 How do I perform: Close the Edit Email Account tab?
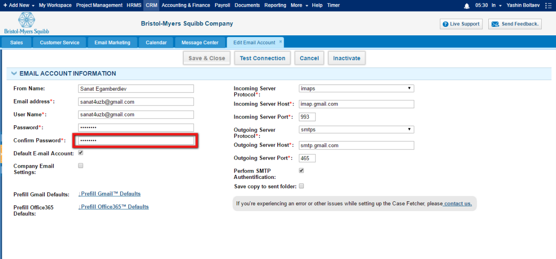pos(280,42)
